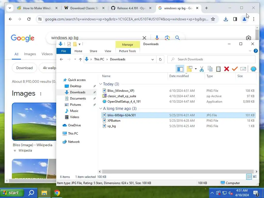Refresh the Downloads folder view
The image size is (264, 198).
pyautogui.click(x=160, y=59)
